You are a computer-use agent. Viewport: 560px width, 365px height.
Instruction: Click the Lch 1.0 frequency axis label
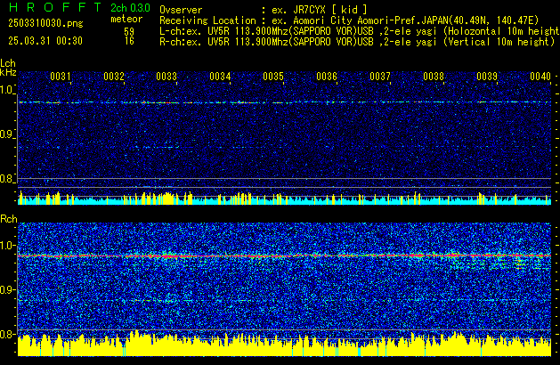(x=7, y=90)
